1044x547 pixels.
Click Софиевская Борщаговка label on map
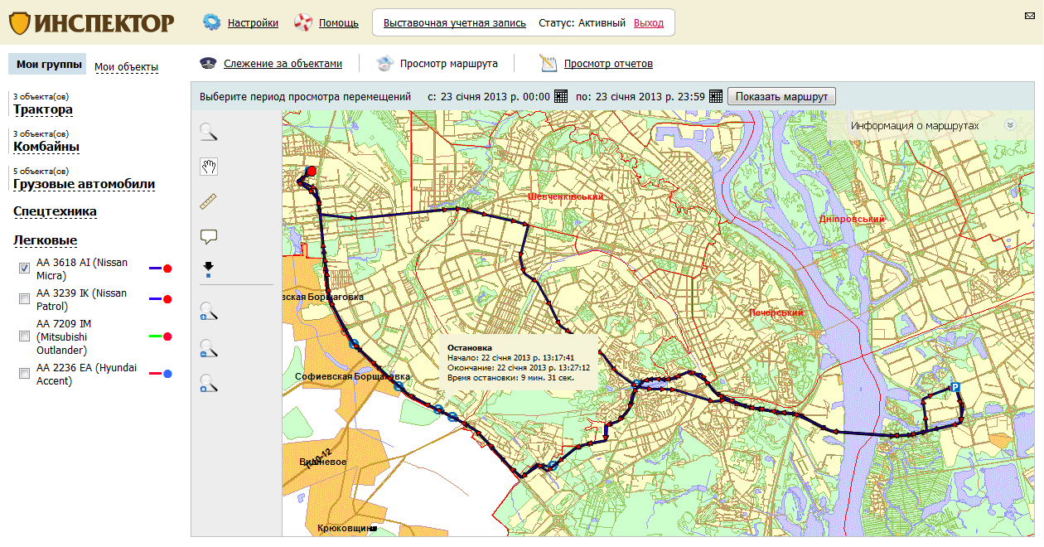click(x=353, y=376)
